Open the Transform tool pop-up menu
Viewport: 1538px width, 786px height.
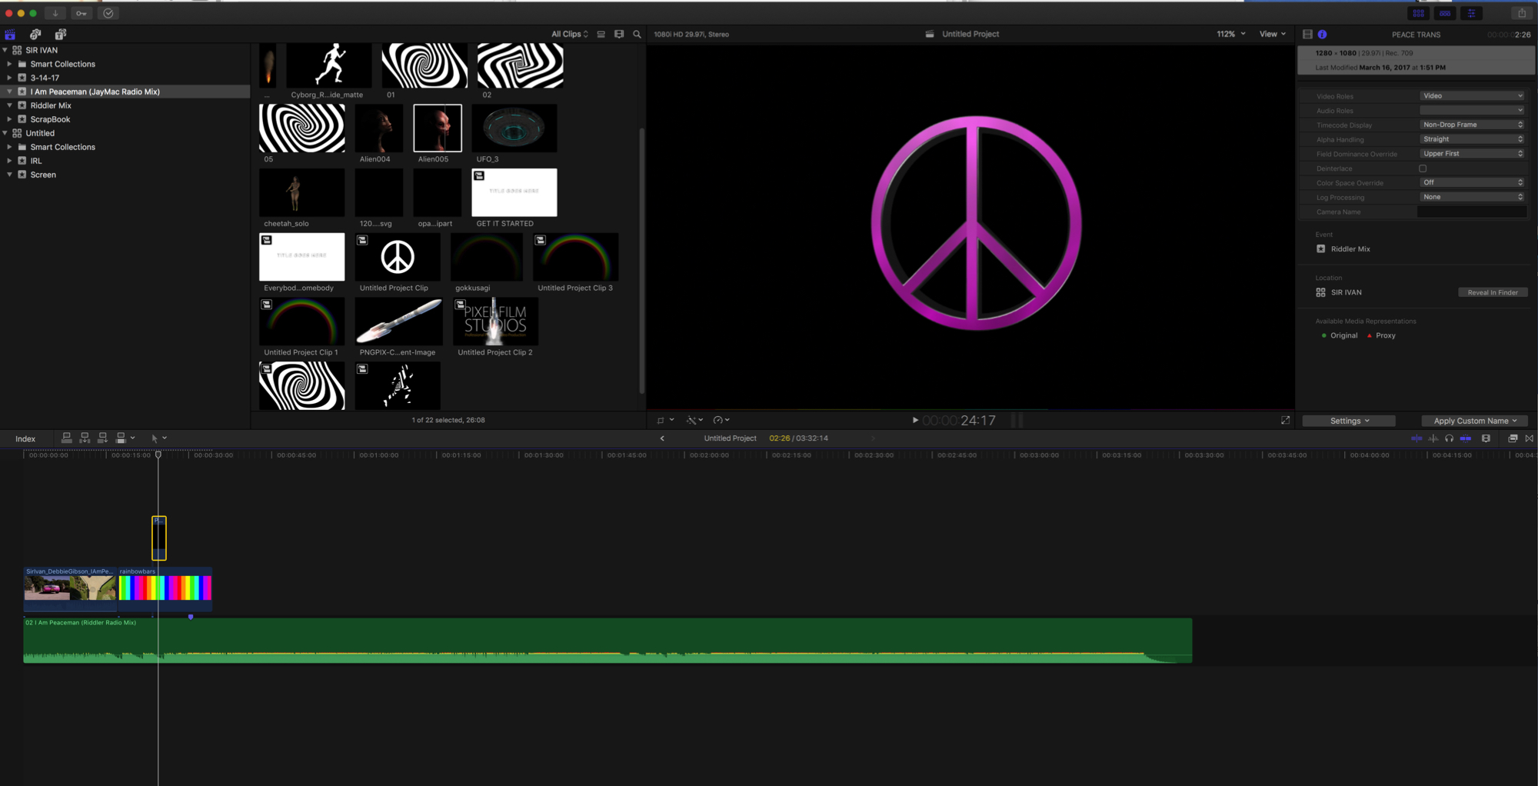665,421
